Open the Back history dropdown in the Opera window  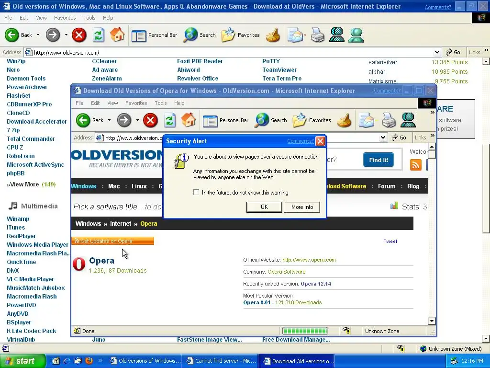coord(109,120)
